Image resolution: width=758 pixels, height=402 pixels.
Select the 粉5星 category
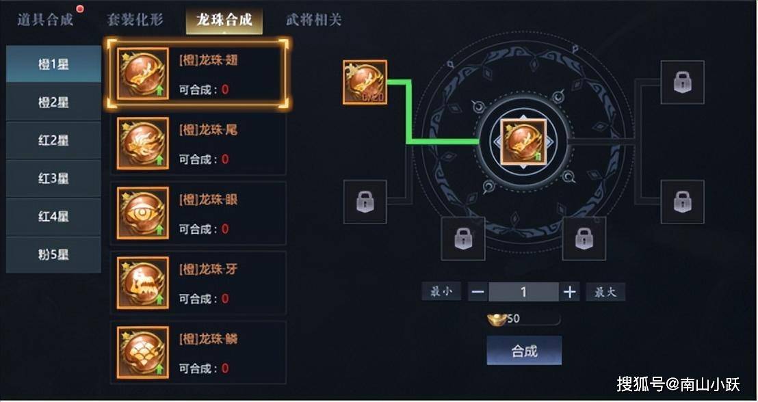coord(53,254)
